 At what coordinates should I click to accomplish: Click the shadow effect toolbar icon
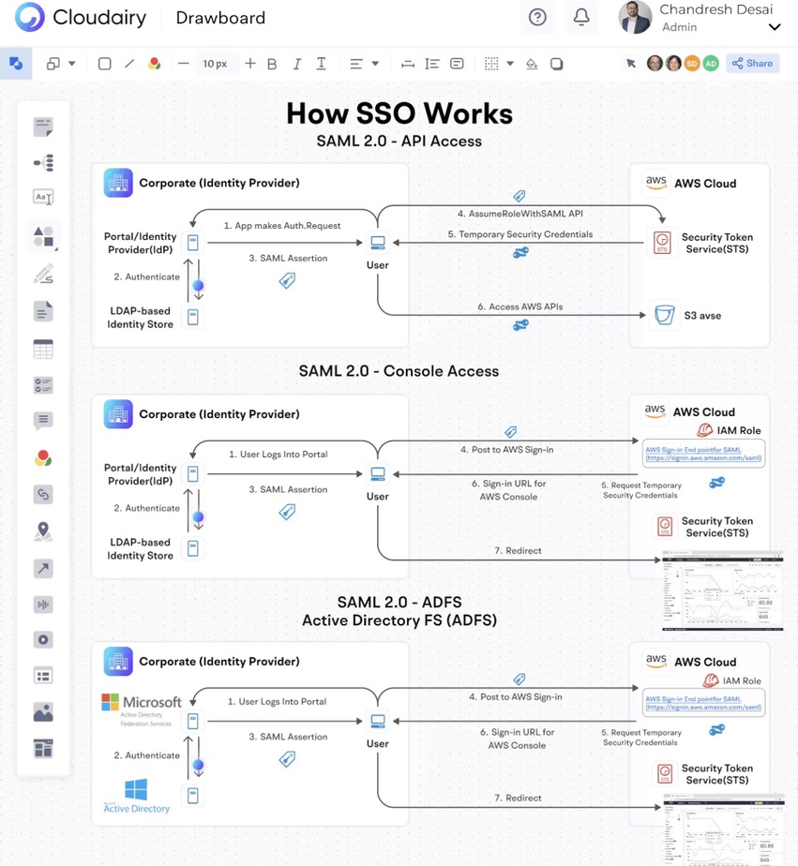pos(556,64)
